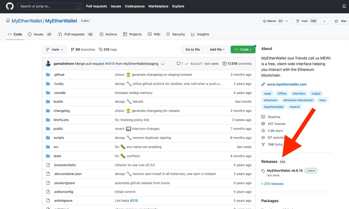Click the src folder icon
This screenshot has width=349, height=209.
pyautogui.click(x=48, y=147)
